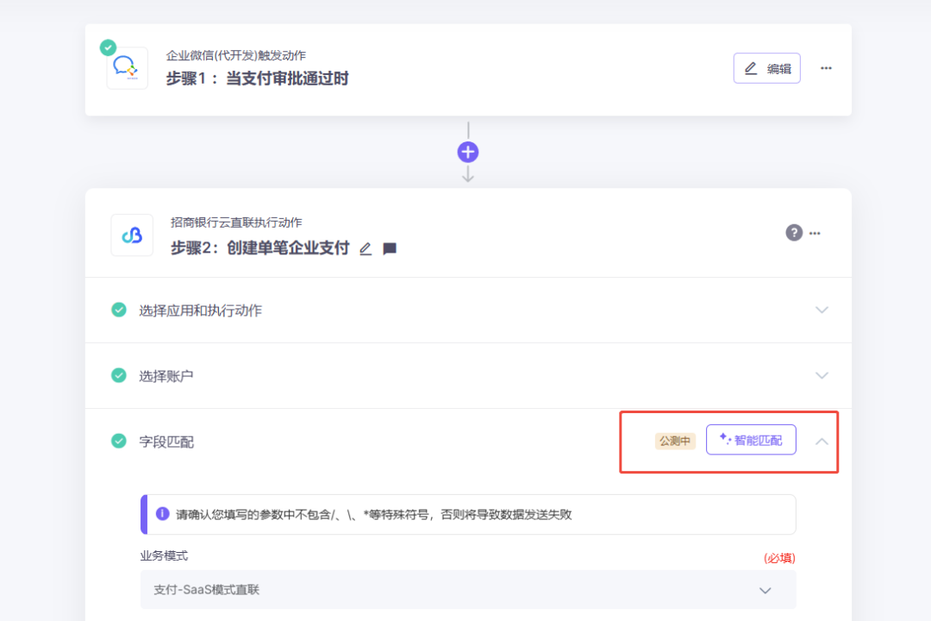Click the 智能匹配 button
The image size is (931, 621).
coord(751,440)
